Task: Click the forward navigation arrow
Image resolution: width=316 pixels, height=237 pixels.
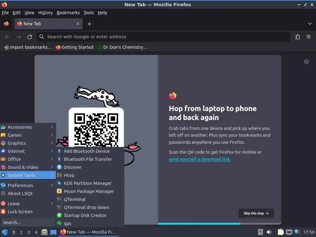Action: (19, 37)
